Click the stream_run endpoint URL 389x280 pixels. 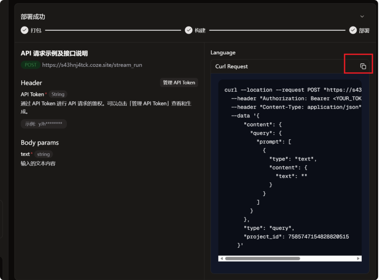(x=92, y=65)
